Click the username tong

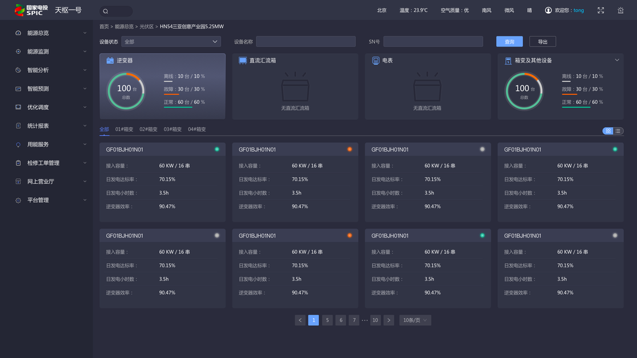pos(578,10)
